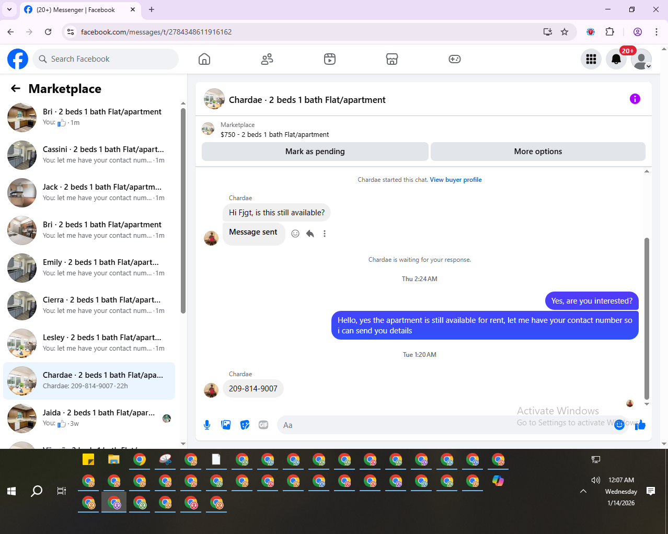Open Emily 2 beds conversation

tap(89, 268)
